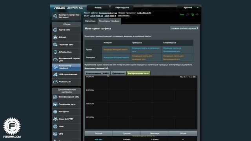Image resolution: width=251 pixels, height=141 pixels.
Task: Open Alexa & IFTTT settings
Action: coord(66,119)
